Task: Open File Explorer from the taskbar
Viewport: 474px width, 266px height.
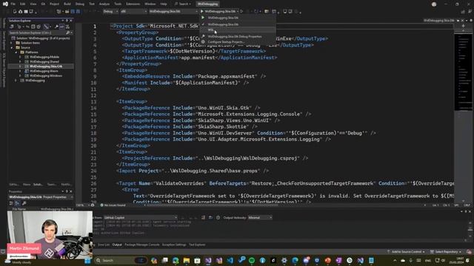Action: [x=187, y=261]
